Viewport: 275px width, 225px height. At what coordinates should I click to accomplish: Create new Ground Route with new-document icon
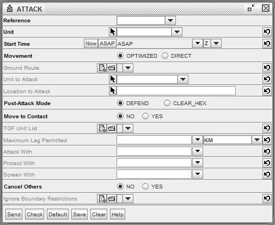[x=102, y=68]
